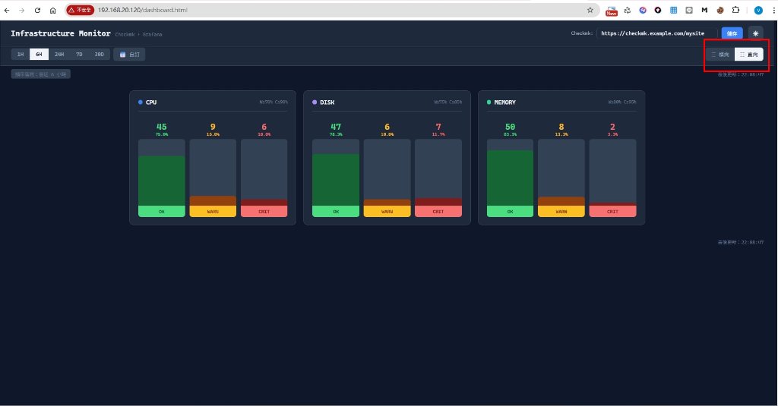Bookmark this page with the star
The height and width of the screenshot is (406, 778).
590,10
